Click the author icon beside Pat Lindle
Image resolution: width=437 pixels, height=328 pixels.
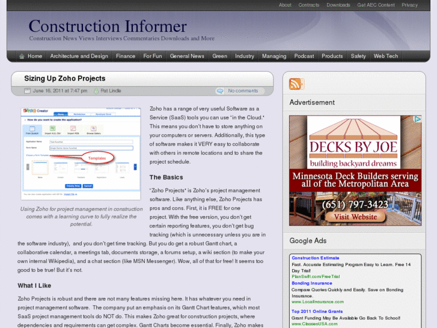pyautogui.click(x=96, y=91)
